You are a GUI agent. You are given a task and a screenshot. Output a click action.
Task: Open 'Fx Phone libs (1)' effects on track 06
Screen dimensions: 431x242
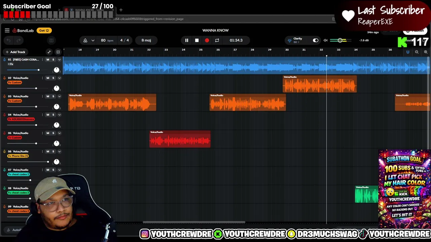[x=18, y=156]
